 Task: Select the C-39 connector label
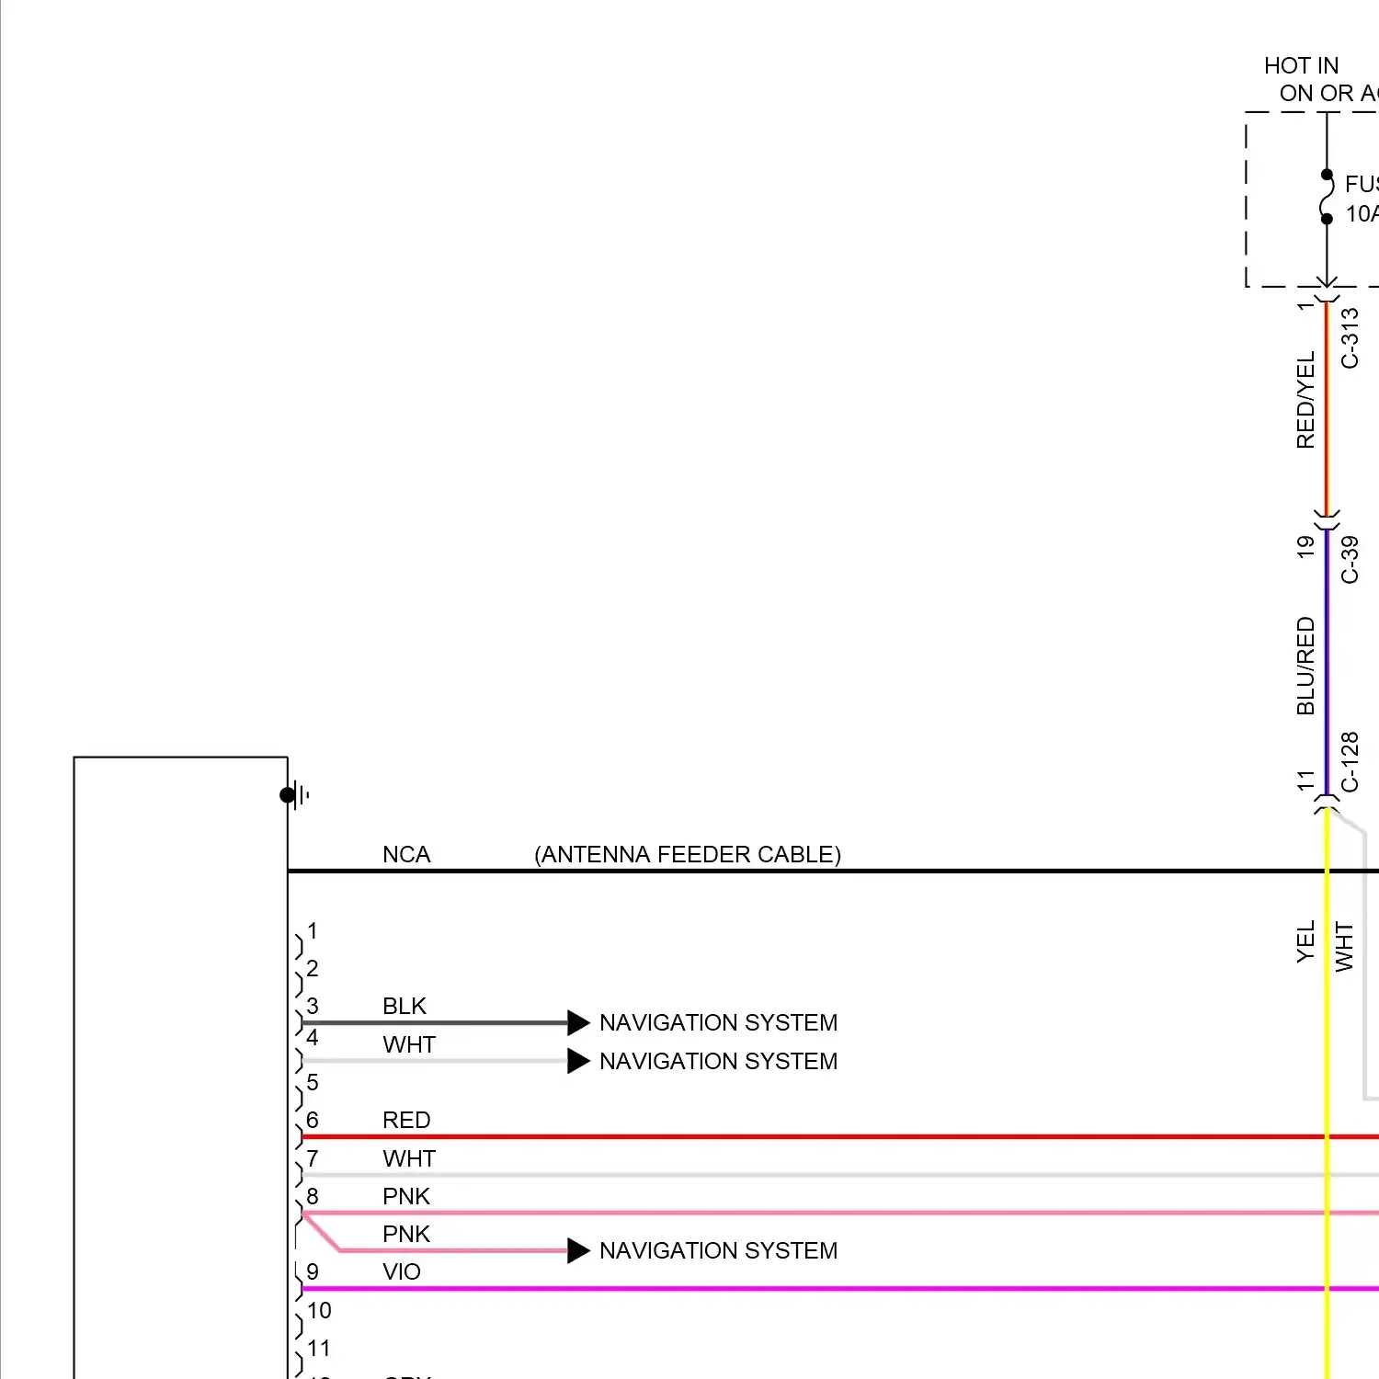pos(1349,560)
